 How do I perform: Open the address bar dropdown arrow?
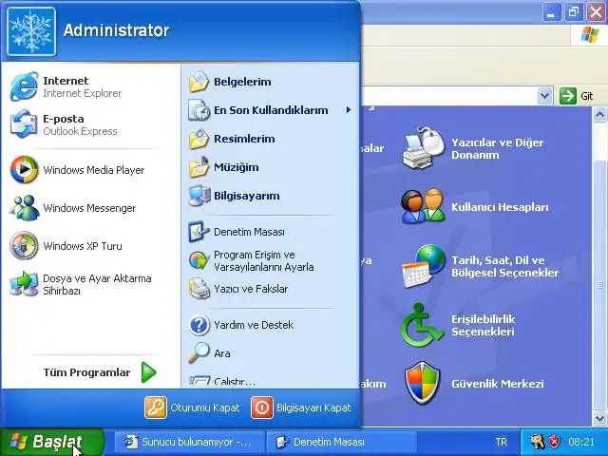[544, 95]
